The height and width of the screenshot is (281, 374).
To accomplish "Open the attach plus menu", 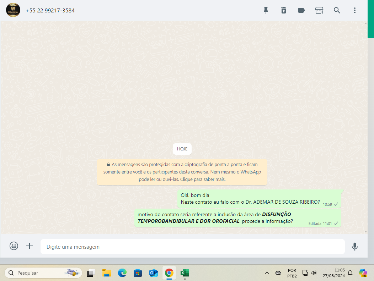I will click(30, 246).
